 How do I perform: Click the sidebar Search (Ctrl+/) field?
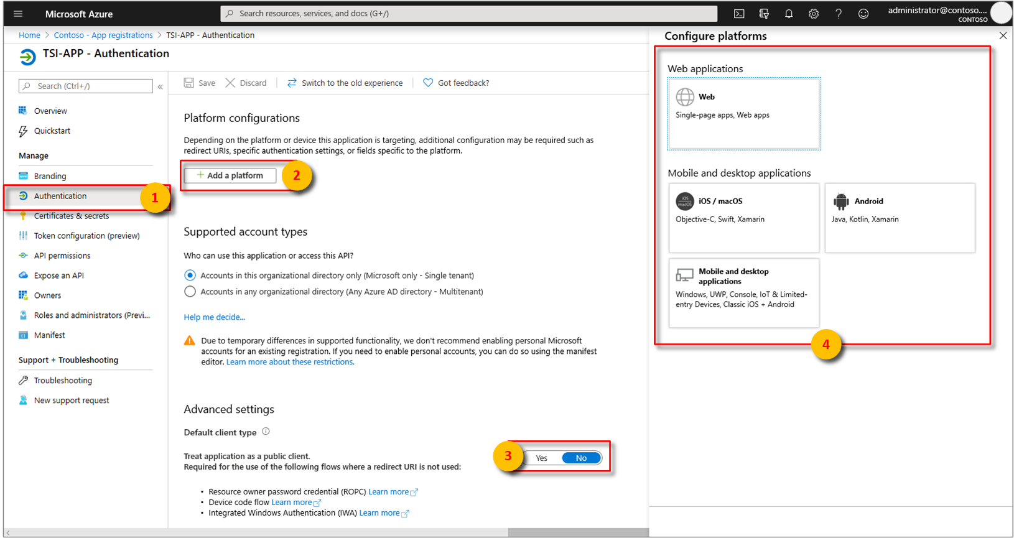(x=86, y=86)
